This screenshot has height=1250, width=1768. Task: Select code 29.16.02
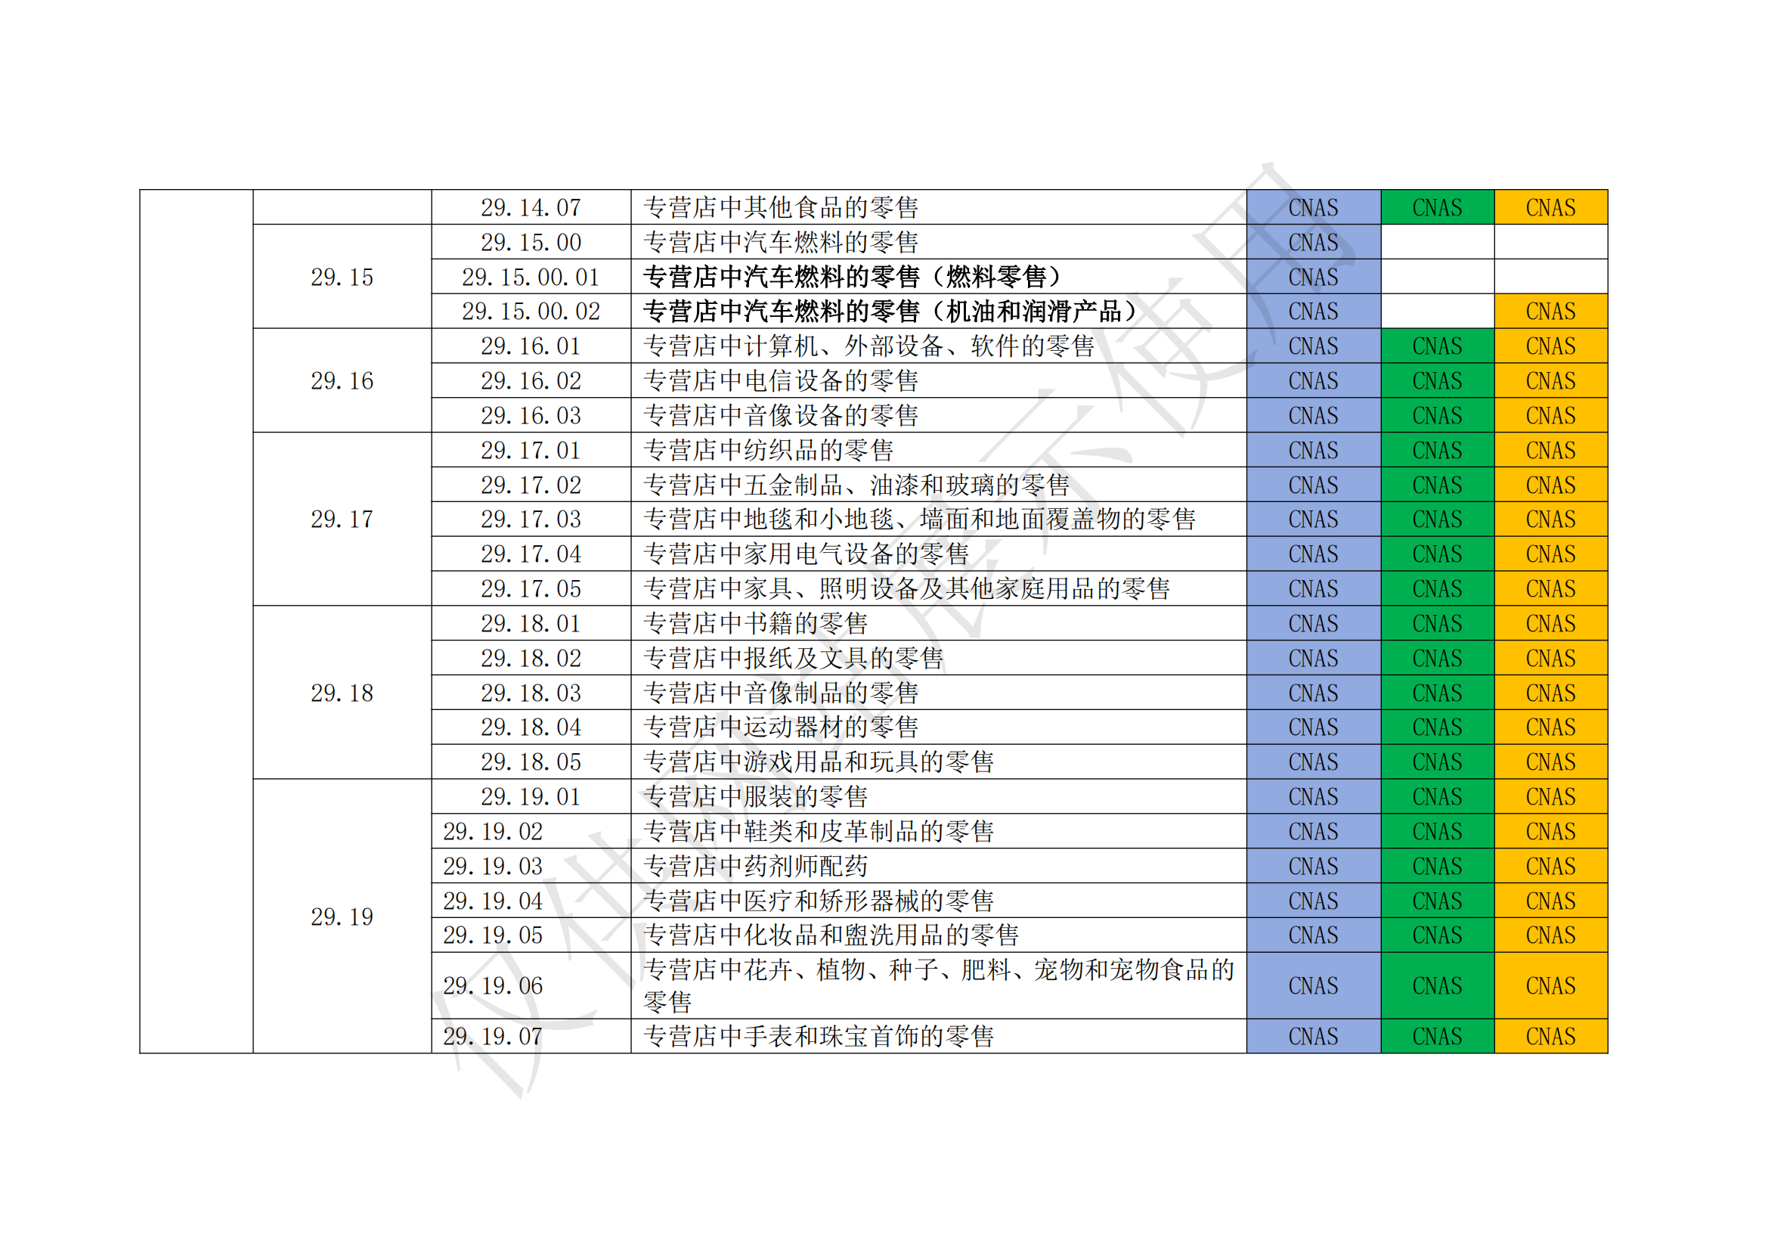531,380
